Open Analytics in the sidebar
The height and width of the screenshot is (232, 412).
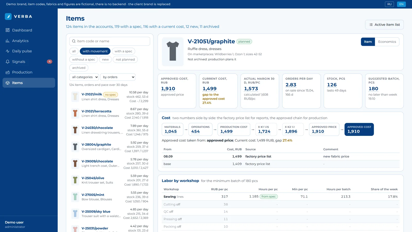click(29, 41)
